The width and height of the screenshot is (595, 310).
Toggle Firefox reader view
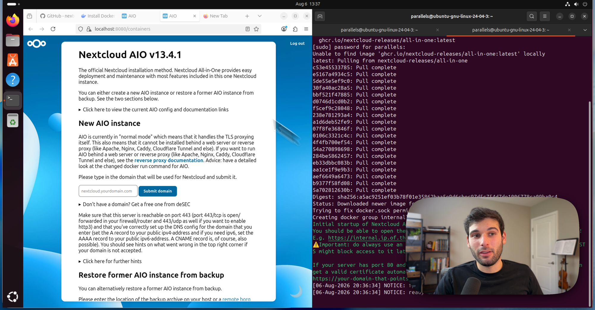248,29
